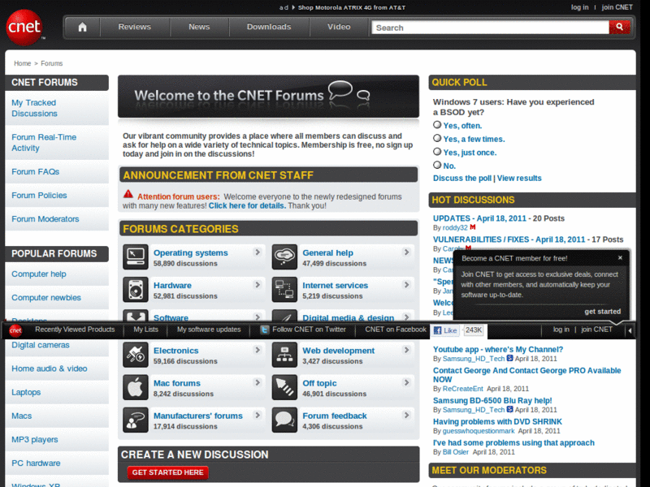The height and width of the screenshot is (487, 650).
Task: Select the Web development forum icon
Action: [x=284, y=354]
